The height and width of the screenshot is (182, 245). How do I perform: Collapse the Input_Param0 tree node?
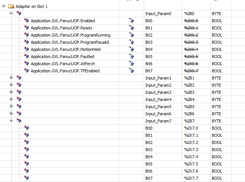click(x=11, y=14)
